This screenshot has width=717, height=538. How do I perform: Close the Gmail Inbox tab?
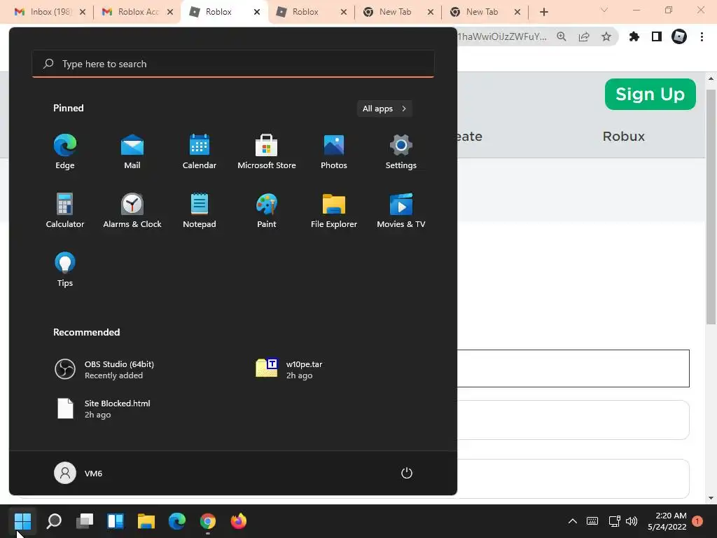click(x=83, y=12)
